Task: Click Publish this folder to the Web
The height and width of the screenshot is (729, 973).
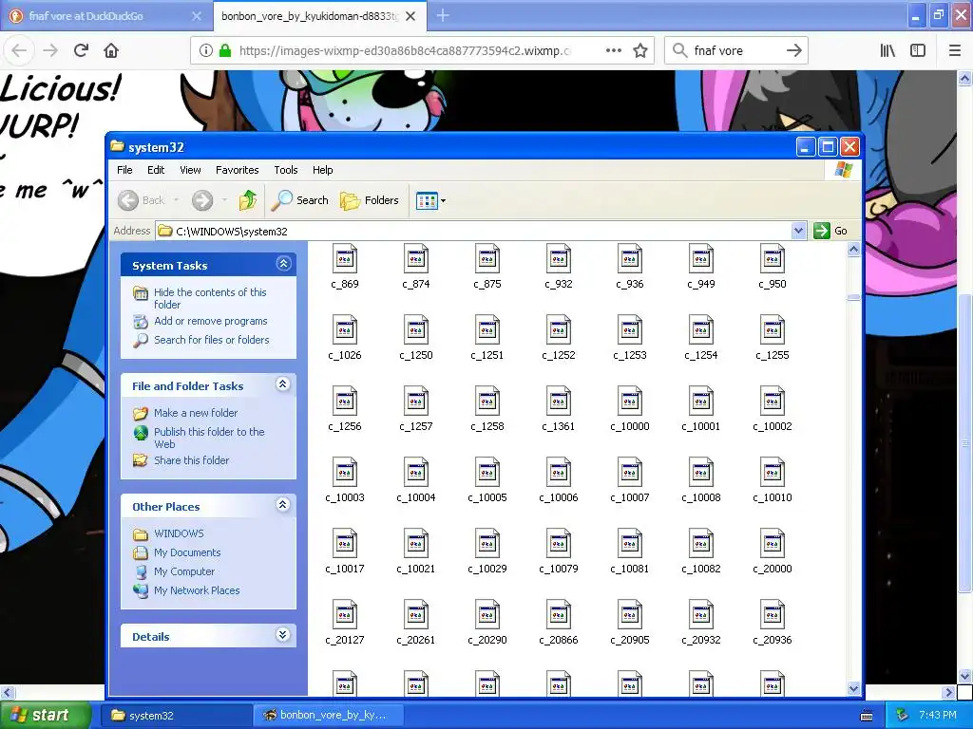Action: pyautogui.click(x=209, y=438)
